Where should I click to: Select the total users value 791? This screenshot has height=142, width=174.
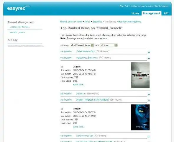point(75,123)
